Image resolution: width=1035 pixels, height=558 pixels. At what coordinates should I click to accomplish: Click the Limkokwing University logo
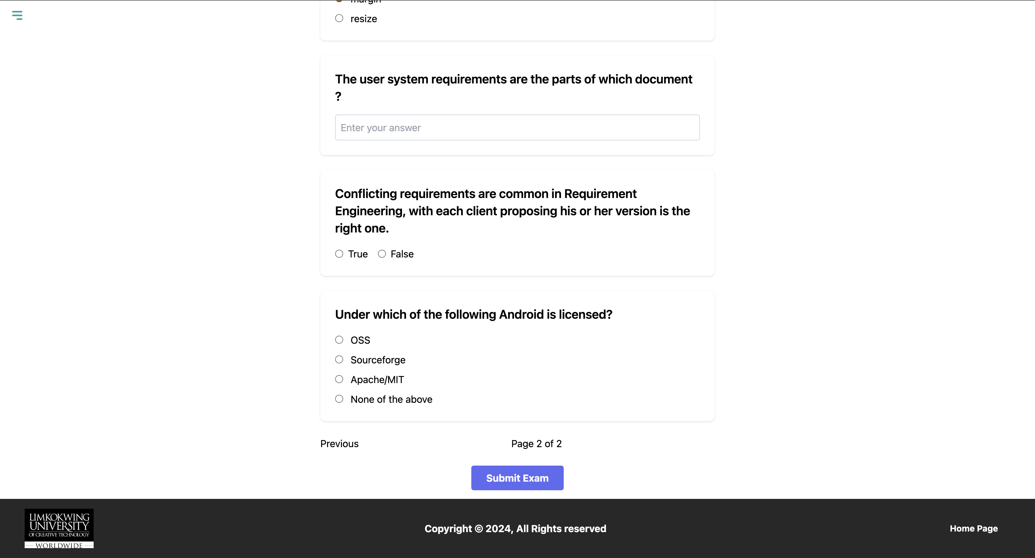(59, 528)
